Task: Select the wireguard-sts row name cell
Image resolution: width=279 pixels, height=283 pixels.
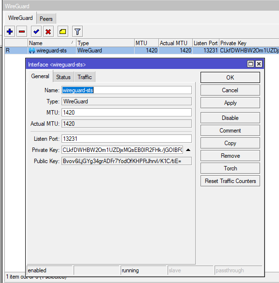Action: click(51, 50)
